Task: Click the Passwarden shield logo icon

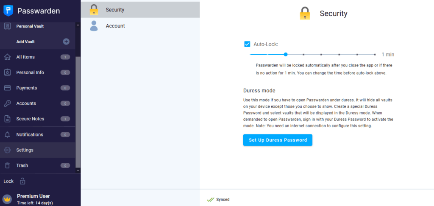Action: [8, 11]
